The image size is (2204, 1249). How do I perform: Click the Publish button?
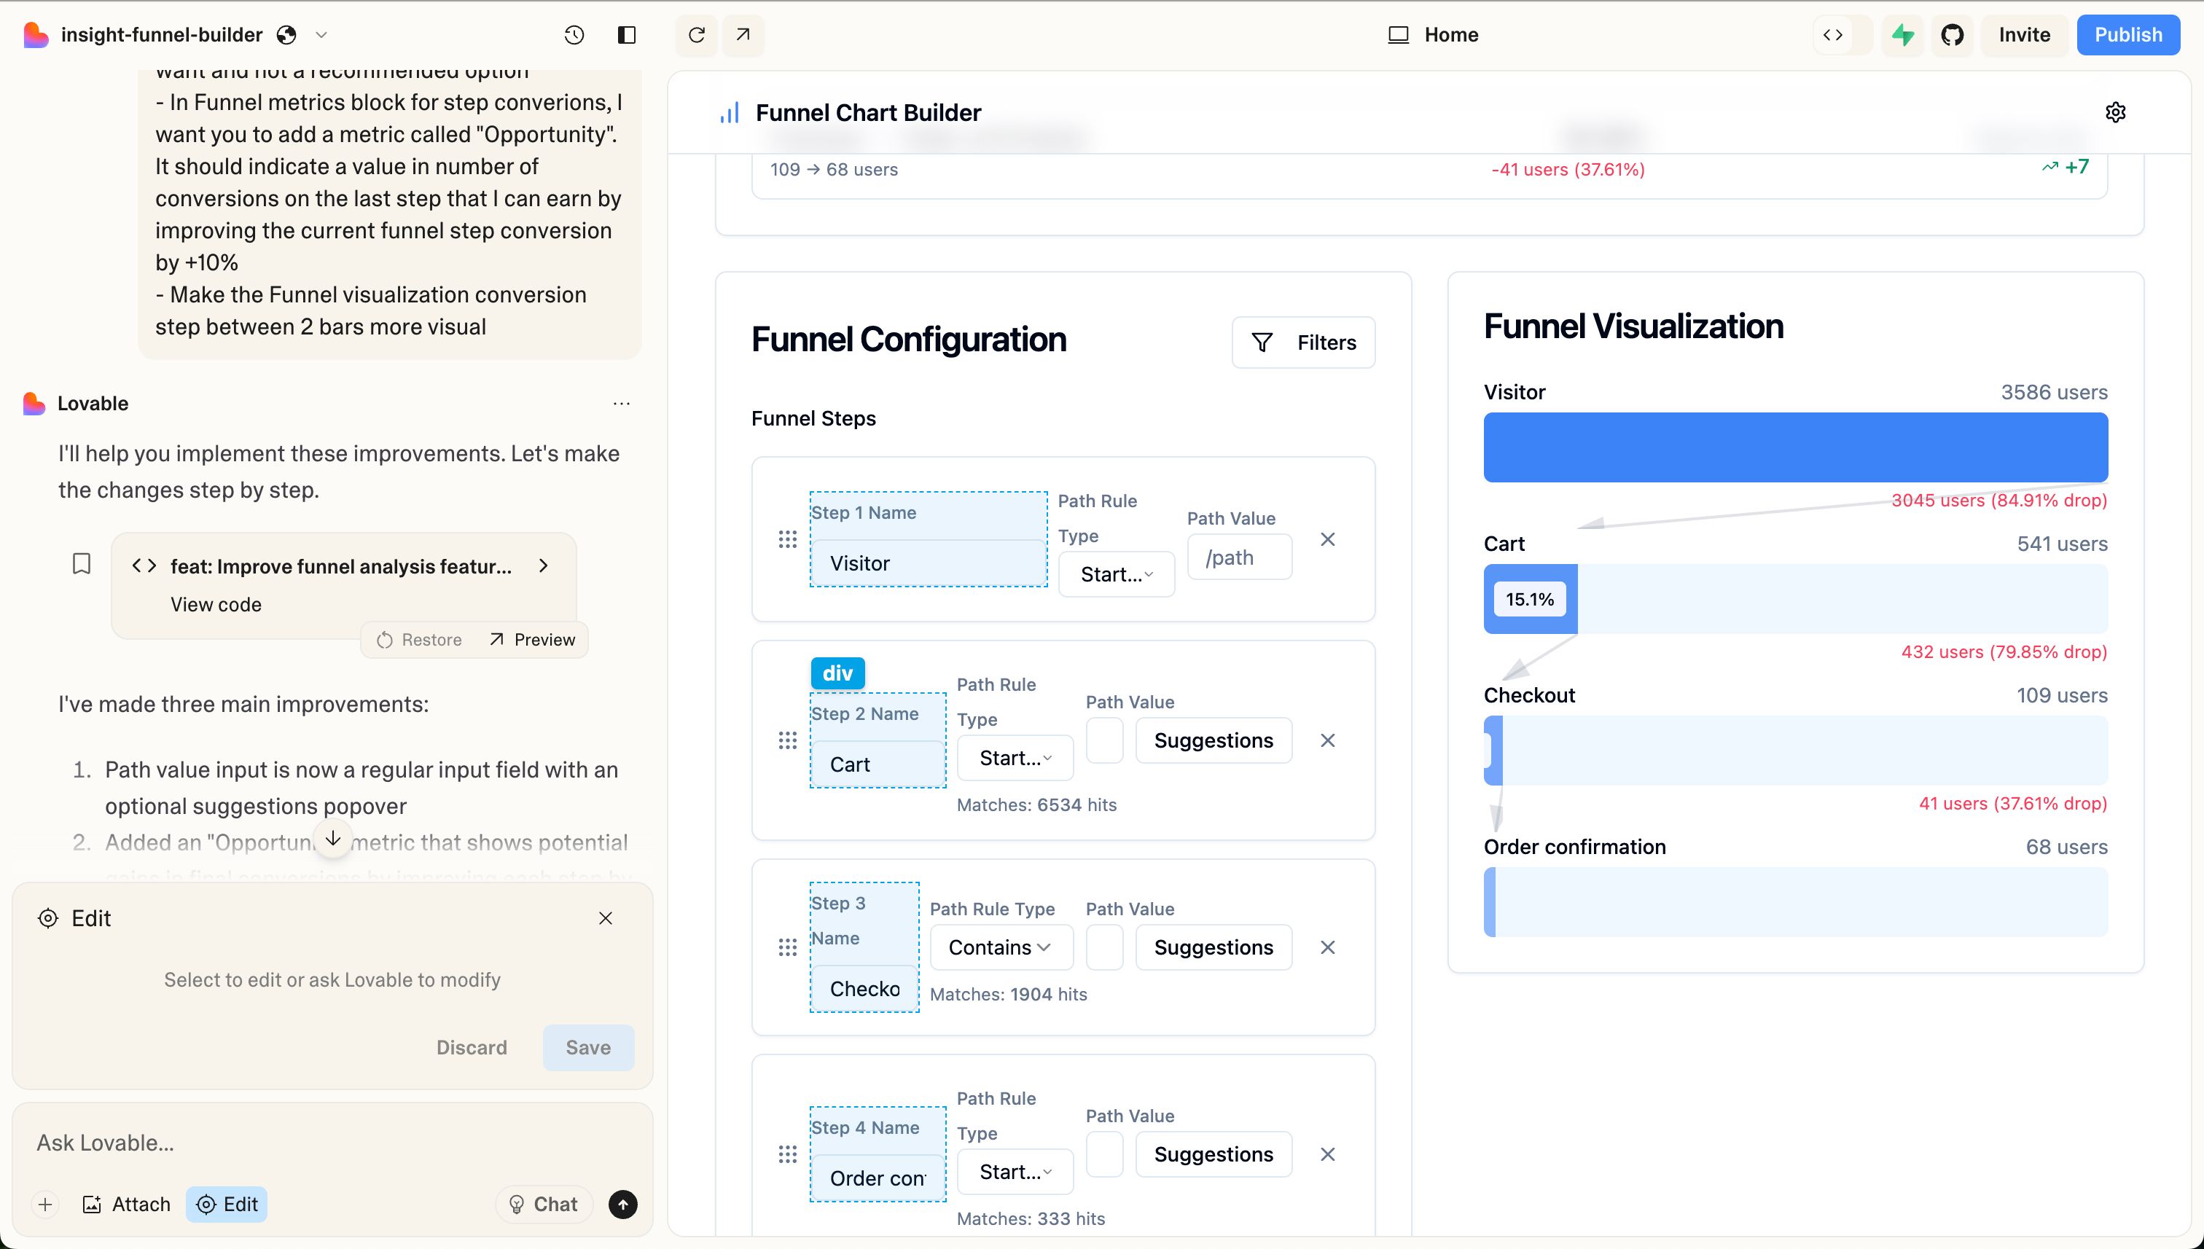click(2127, 35)
